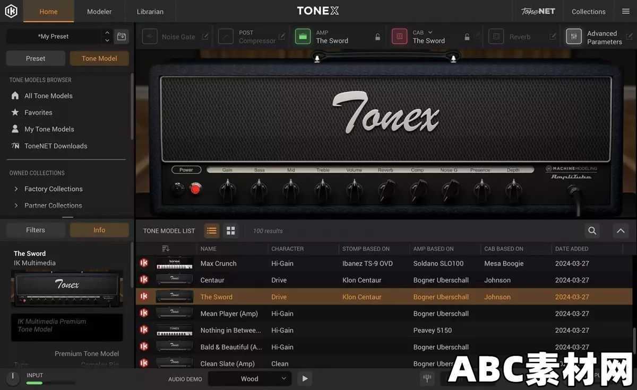Click the POST Compressor icon
The width and height of the screenshot is (637, 390).
point(225,36)
